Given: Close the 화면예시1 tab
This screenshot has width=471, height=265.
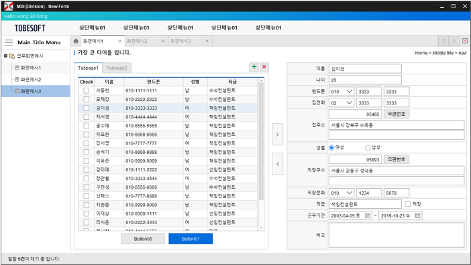Looking at the screenshot, I should coord(120,41).
